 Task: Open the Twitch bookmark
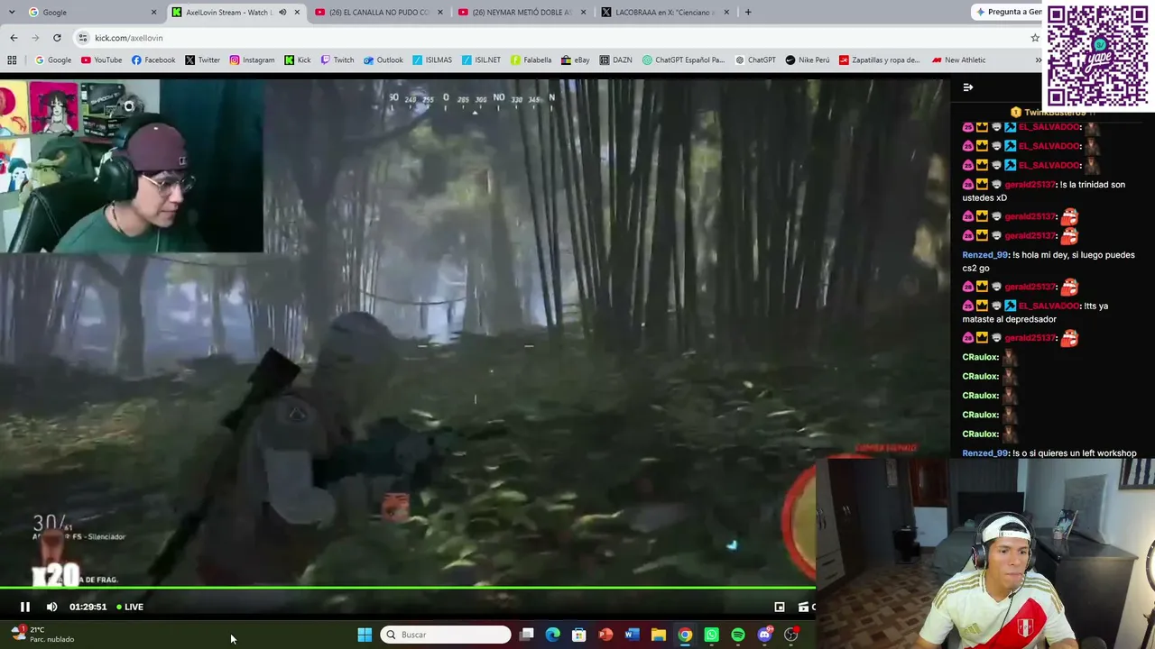(337, 60)
